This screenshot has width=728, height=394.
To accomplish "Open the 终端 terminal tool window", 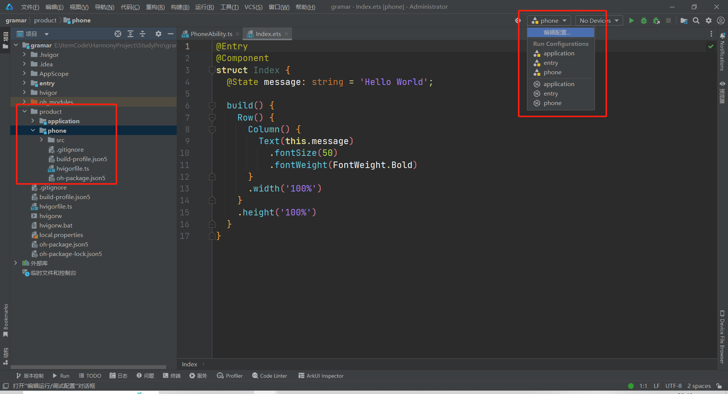I will [x=172, y=376].
